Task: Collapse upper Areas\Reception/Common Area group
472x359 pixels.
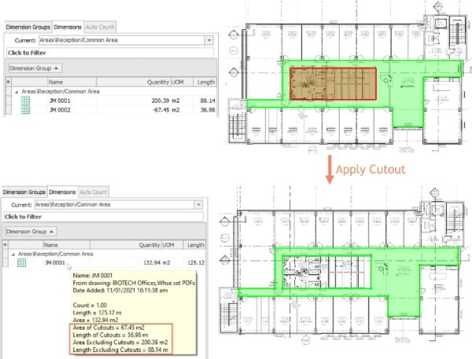Action: pyautogui.click(x=17, y=92)
